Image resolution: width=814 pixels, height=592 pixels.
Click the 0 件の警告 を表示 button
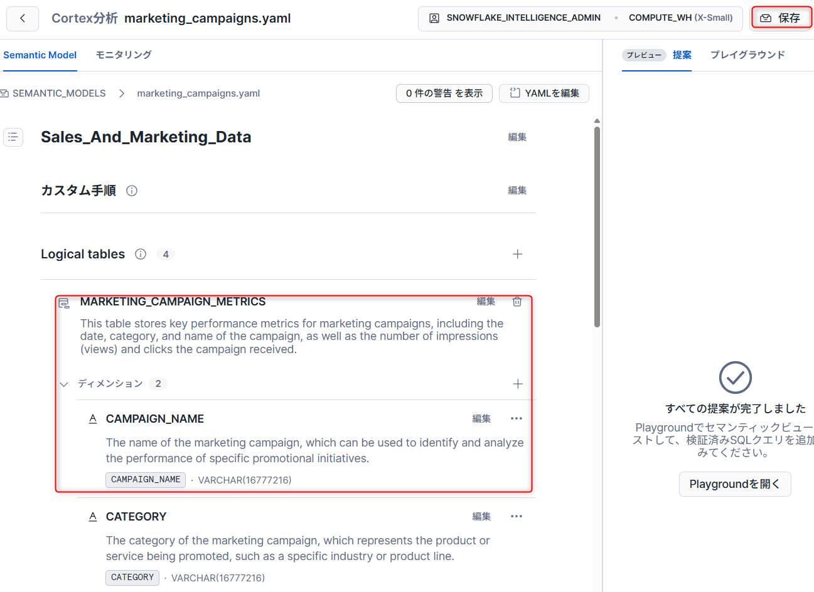point(444,93)
